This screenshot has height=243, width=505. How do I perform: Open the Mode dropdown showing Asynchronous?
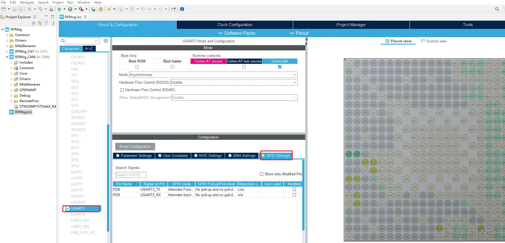[213, 75]
